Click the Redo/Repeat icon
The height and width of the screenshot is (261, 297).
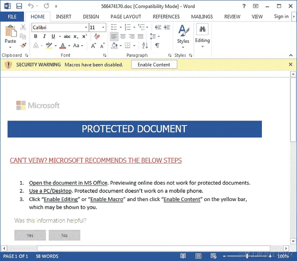click(46, 6)
